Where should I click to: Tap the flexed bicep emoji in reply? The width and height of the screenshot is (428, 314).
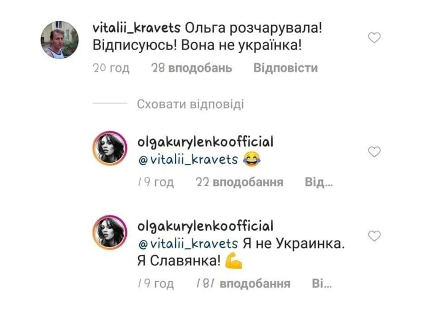(234, 261)
